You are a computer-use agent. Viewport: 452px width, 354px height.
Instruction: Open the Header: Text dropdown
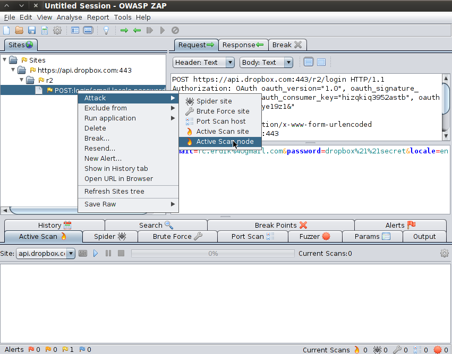coord(203,62)
